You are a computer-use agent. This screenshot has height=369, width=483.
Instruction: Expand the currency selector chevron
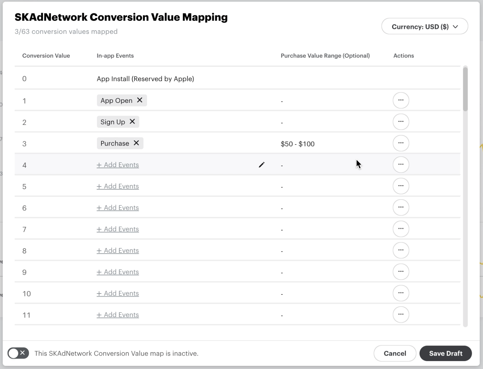(456, 26)
